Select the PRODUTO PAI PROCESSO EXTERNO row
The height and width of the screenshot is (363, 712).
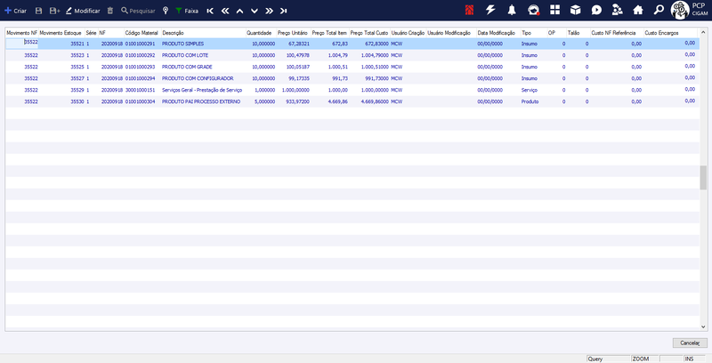click(352, 101)
